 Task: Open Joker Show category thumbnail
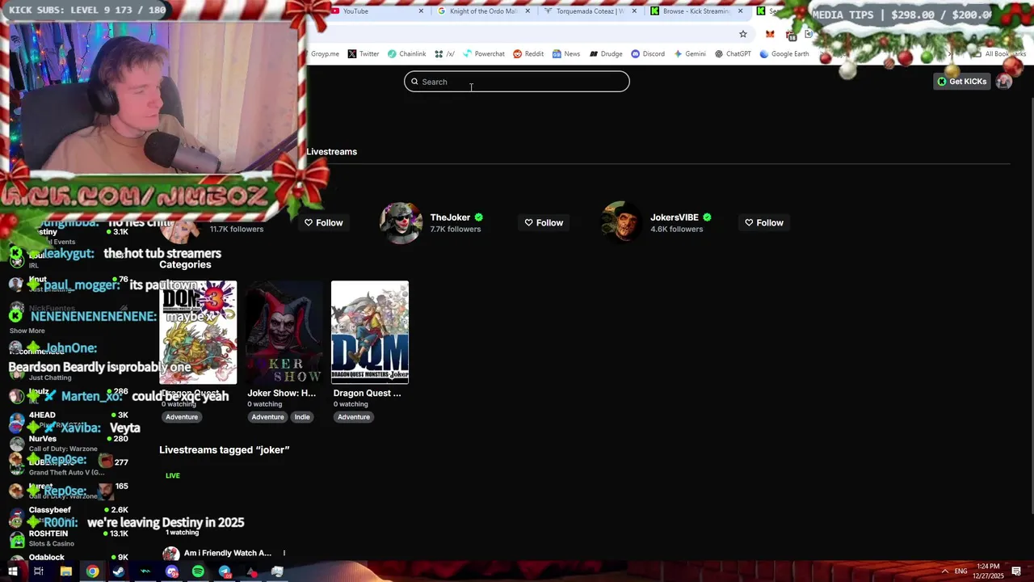pyautogui.click(x=284, y=332)
